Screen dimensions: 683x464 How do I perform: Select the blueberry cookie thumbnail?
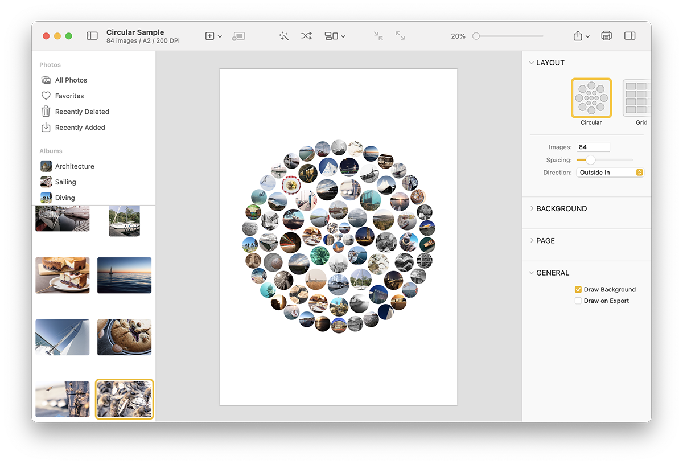[124, 337]
